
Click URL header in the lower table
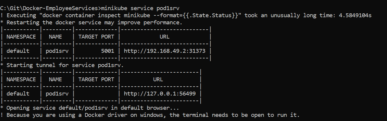tap(158, 79)
